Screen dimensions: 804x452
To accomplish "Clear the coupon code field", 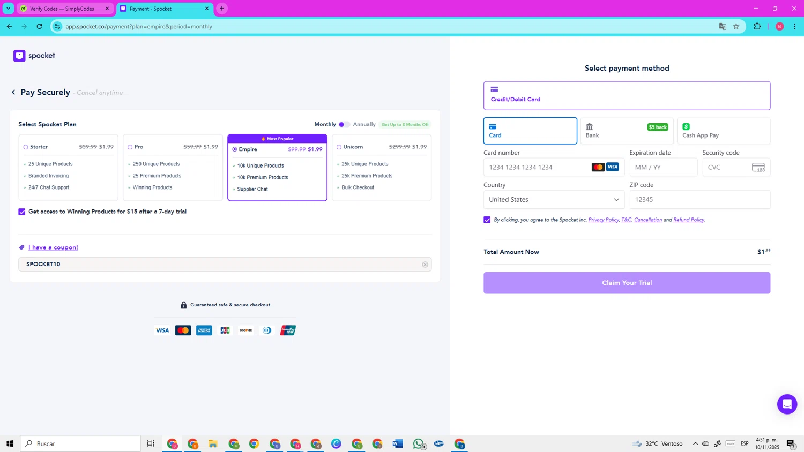I will coord(425,265).
